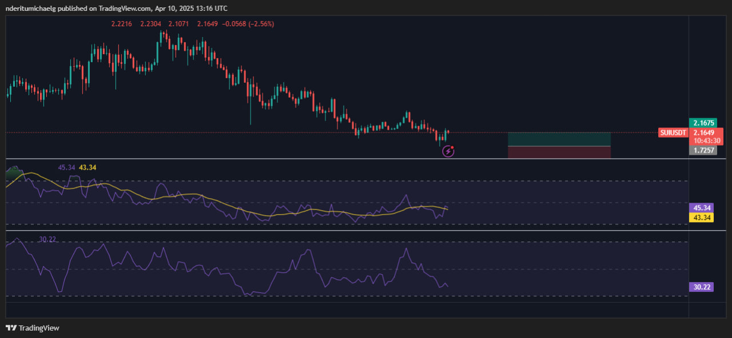
Task: Click the purple 45.34 axis label
Action: (701, 208)
